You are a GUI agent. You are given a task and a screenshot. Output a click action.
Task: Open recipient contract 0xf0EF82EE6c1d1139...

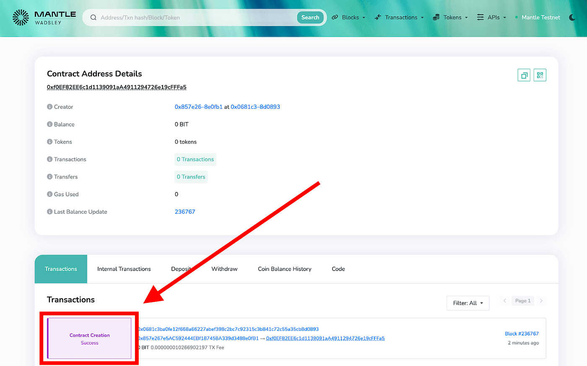(325, 338)
